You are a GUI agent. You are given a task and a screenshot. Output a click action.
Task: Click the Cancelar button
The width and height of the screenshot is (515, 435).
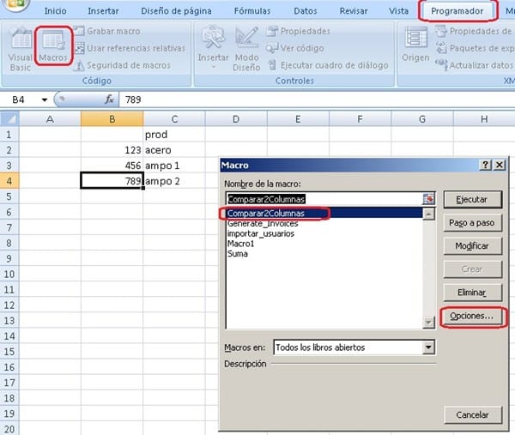point(472,414)
